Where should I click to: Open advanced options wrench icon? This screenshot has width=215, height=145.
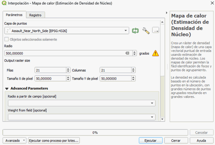[x=146, y=31]
